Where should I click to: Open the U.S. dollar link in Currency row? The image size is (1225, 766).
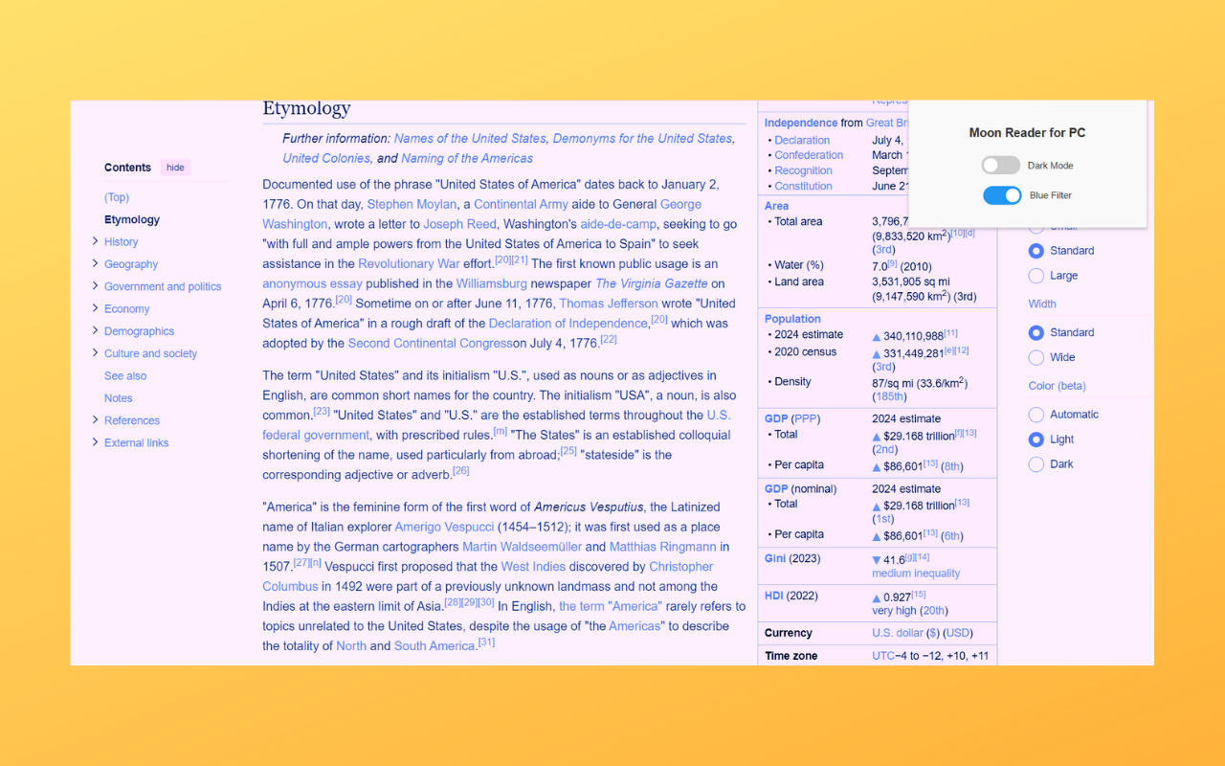click(898, 632)
